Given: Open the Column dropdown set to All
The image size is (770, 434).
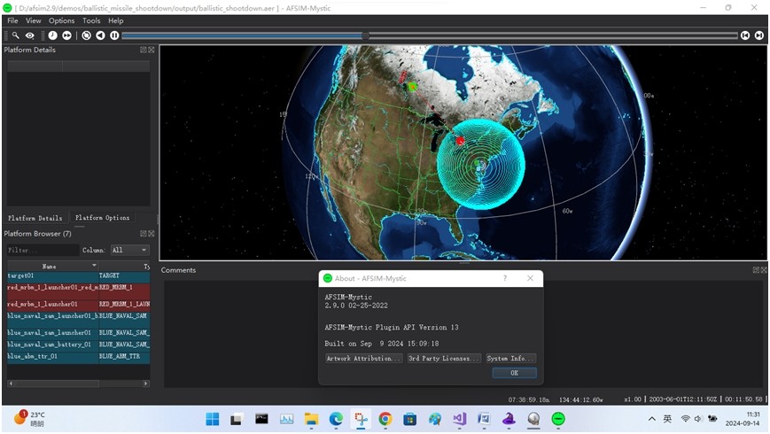Looking at the screenshot, I should 129,251.
